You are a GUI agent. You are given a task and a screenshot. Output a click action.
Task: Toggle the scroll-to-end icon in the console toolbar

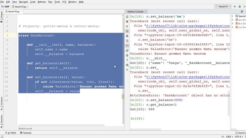tap(127, 31)
